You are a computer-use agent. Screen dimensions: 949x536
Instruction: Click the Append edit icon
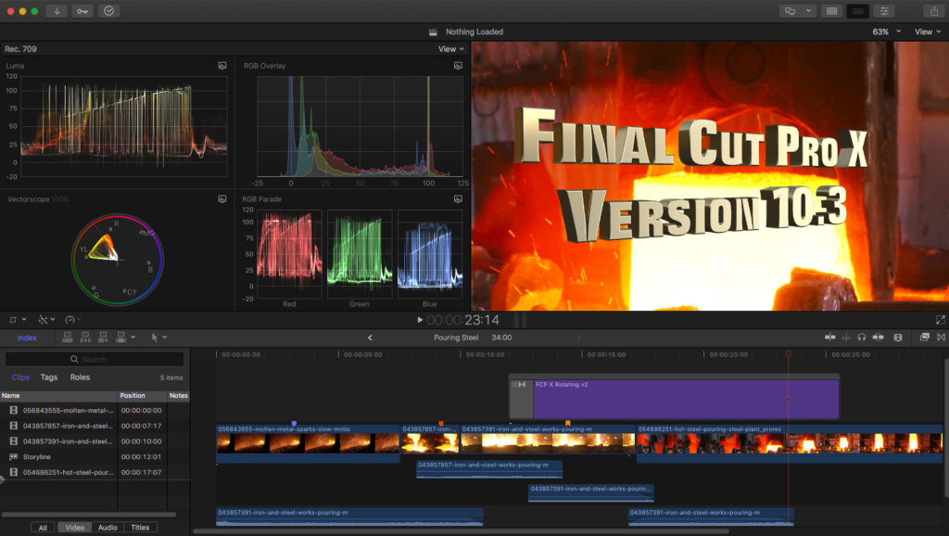coord(103,338)
